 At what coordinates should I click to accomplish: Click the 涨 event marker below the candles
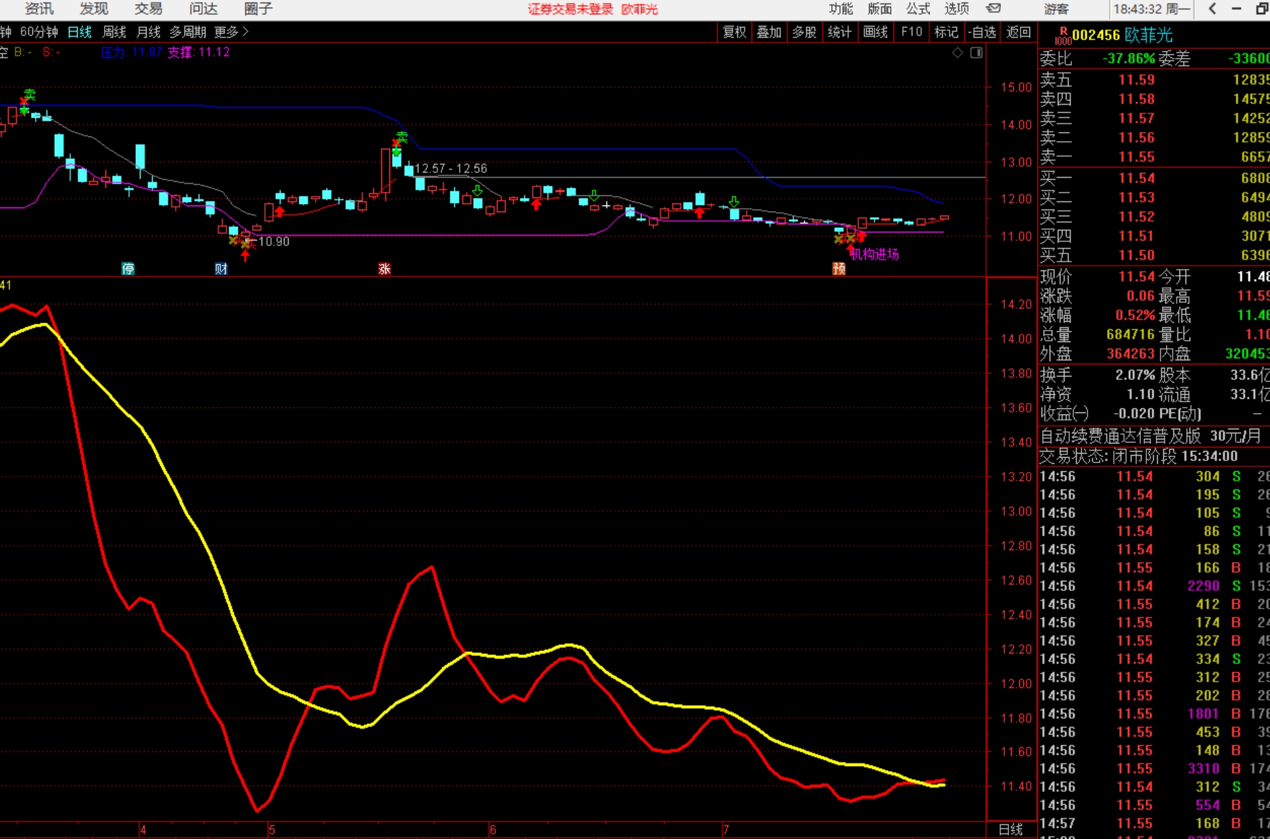(385, 268)
